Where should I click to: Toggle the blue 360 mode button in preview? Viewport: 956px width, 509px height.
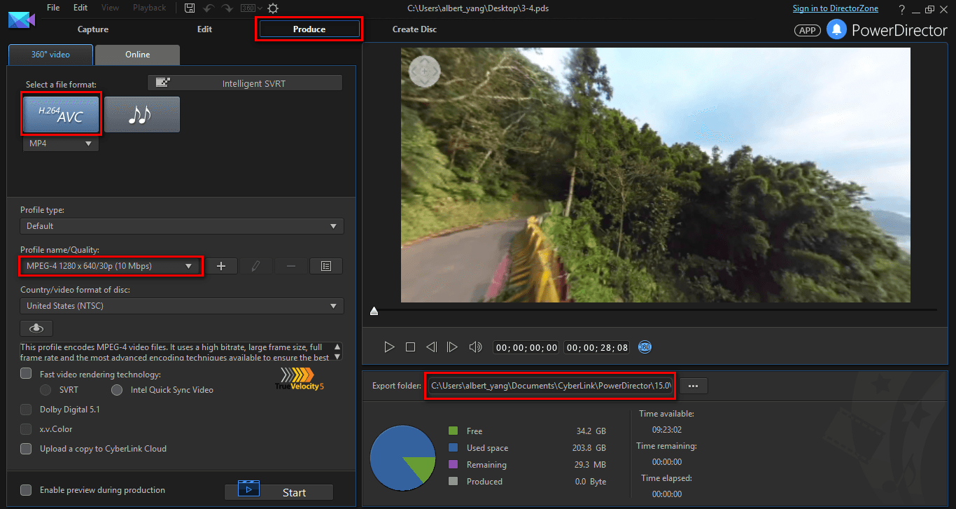(x=645, y=347)
